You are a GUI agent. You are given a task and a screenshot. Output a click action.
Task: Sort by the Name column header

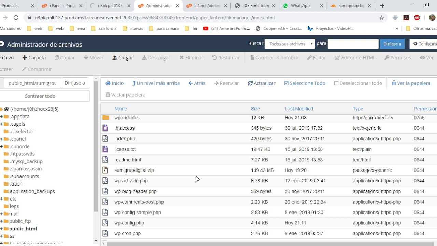[121, 109]
